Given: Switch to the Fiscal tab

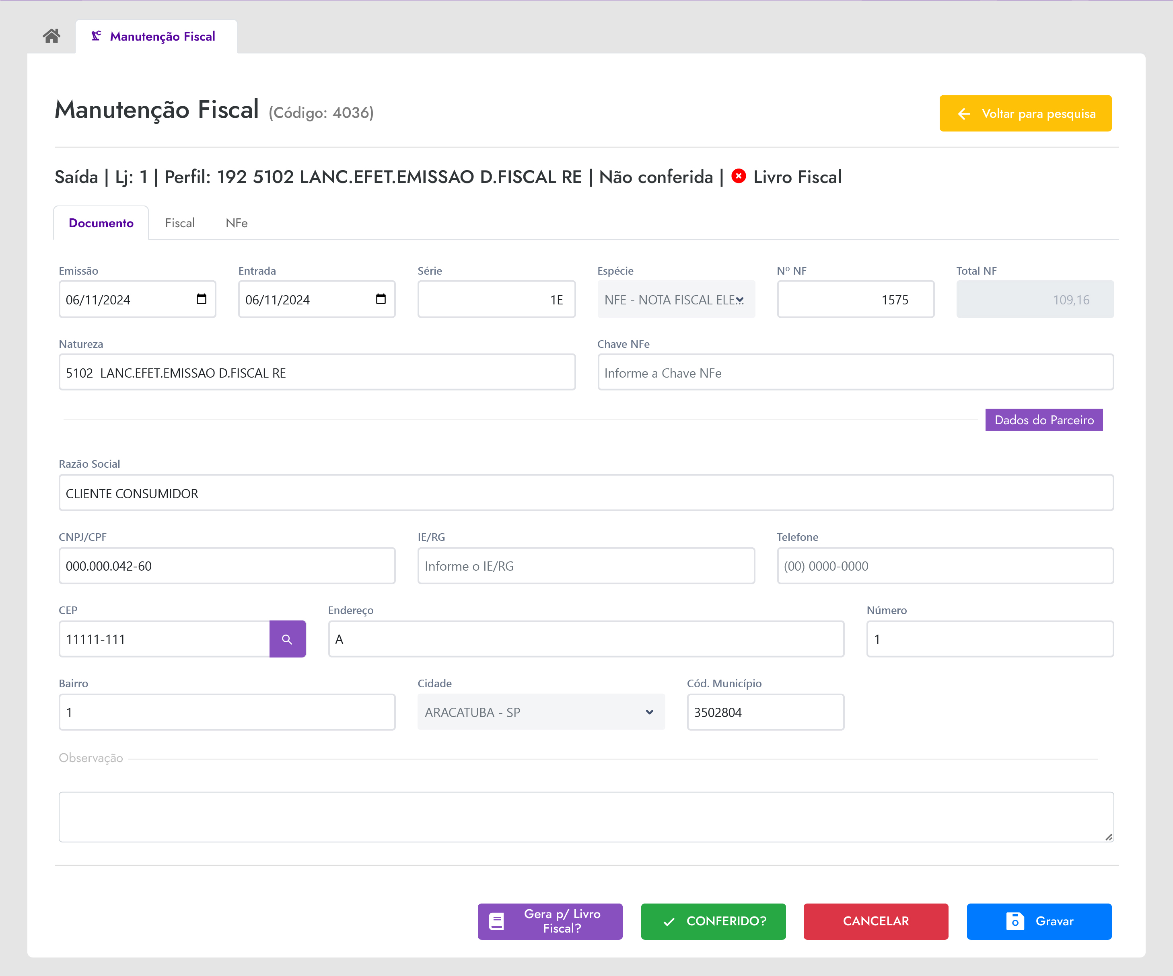Looking at the screenshot, I should coord(179,223).
